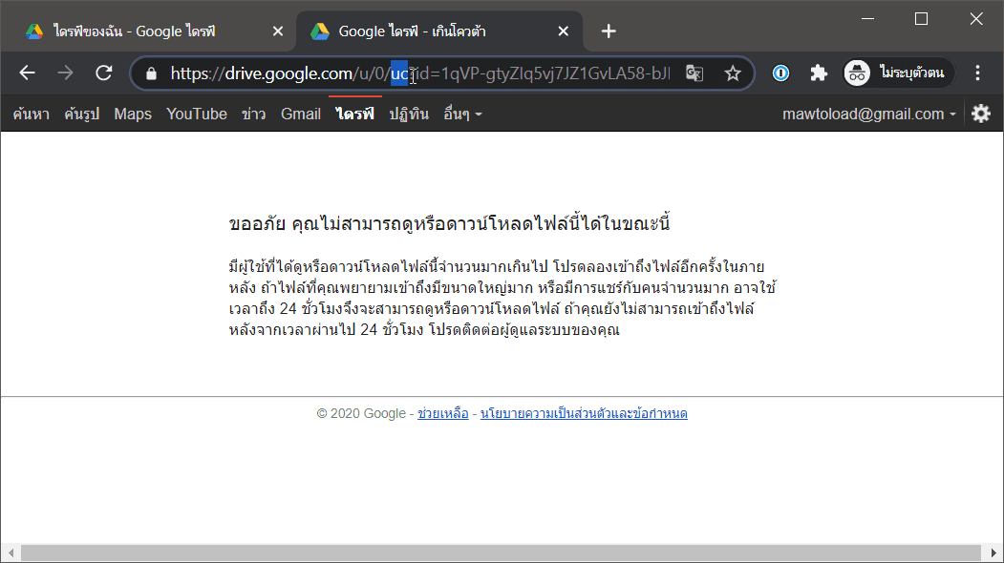Click the scrollbar right arrow
This screenshot has height=563, width=1004.
click(x=993, y=553)
